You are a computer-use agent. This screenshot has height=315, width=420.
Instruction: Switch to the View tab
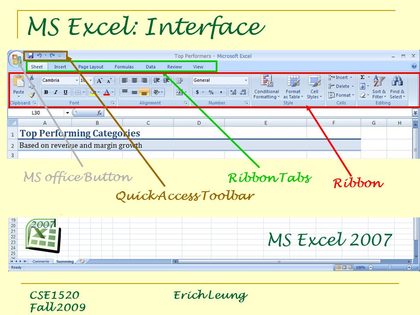(x=198, y=66)
